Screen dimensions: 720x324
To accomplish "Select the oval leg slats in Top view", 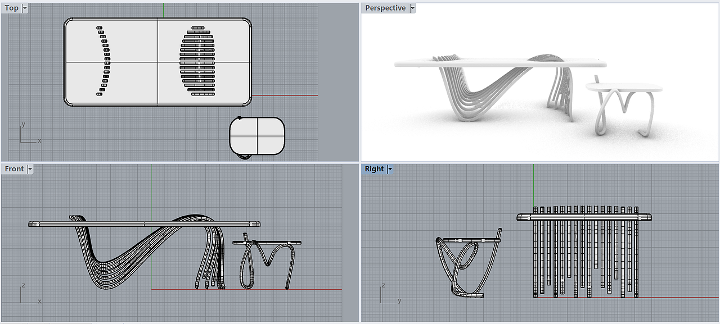I will click(x=197, y=61).
